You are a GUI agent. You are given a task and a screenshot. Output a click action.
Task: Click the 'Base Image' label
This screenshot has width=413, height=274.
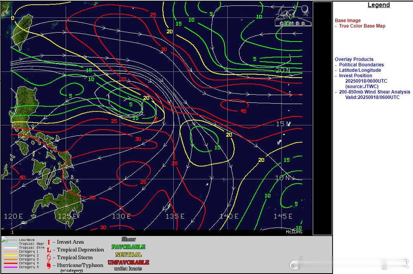pos(348,21)
